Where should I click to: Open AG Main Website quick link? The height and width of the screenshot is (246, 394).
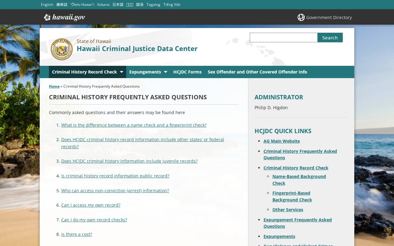click(282, 141)
